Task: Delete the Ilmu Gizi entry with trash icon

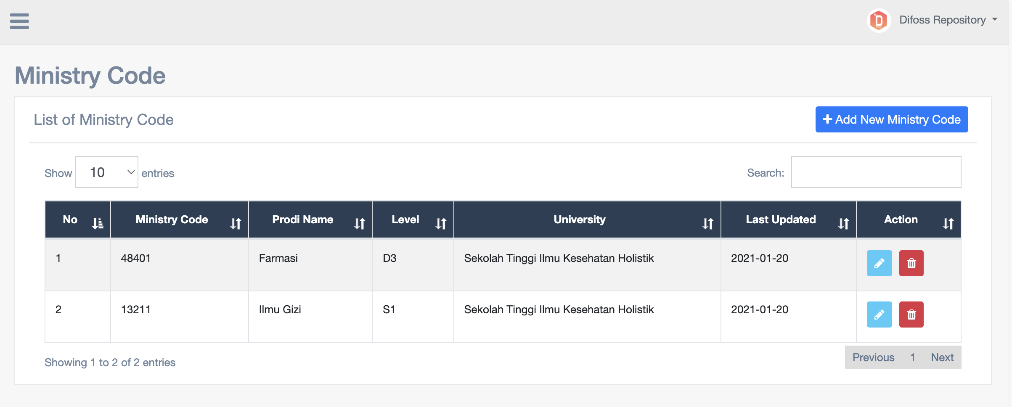Action: [911, 314]
